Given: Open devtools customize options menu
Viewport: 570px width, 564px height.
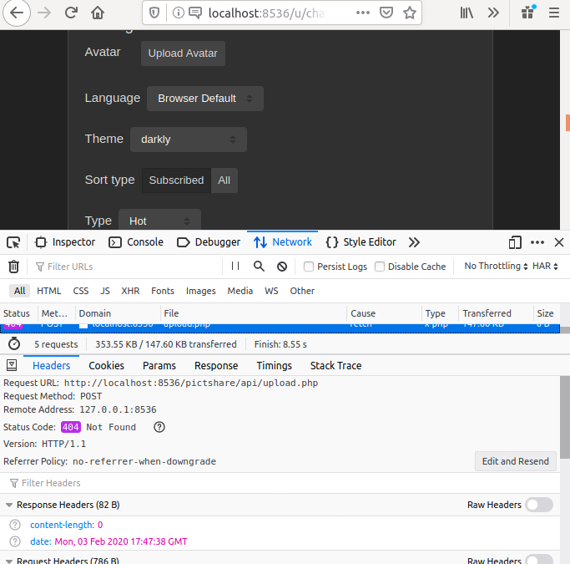Looking at the screenshot, I should click(x=537, y=242).
